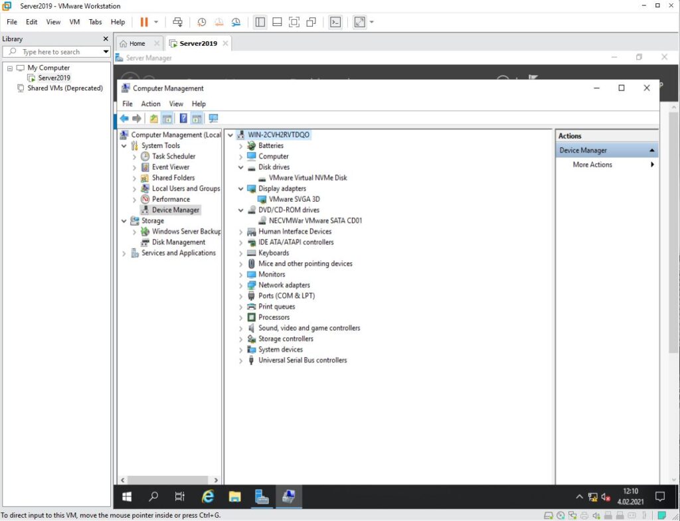680x521 pixels.
Task: Collapse the My Computer library node
Action: click(x=10, y=68)
